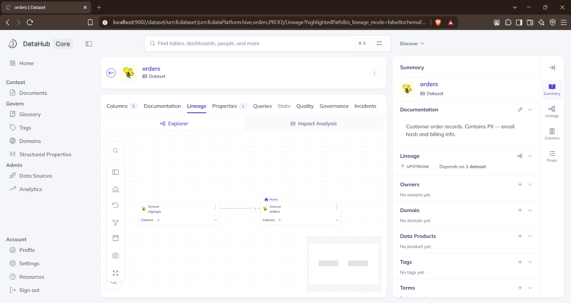Screen dimensions: 571x303
Task: Reload the page in the browser
Action: 30,22
